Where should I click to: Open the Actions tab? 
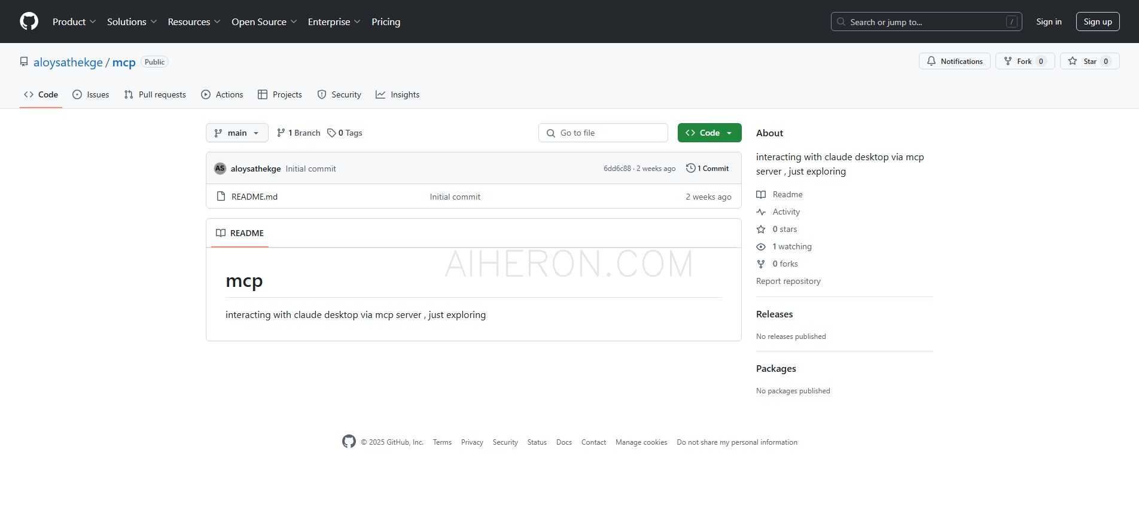click(x=222, y=94)
